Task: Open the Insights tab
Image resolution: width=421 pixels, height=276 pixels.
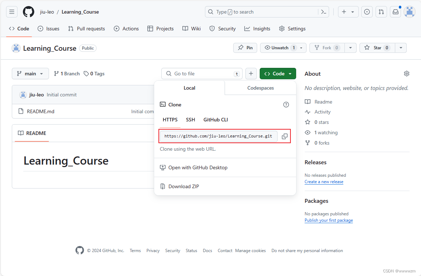Action: tap(257, 29)
